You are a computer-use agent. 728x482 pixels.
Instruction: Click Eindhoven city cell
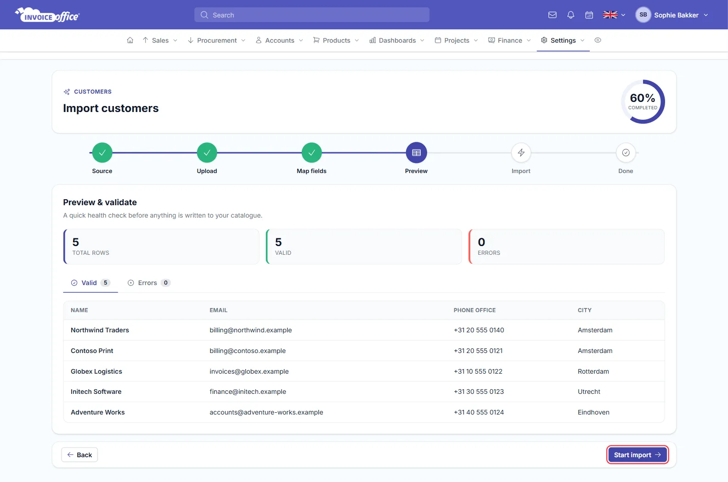point(593,412)
